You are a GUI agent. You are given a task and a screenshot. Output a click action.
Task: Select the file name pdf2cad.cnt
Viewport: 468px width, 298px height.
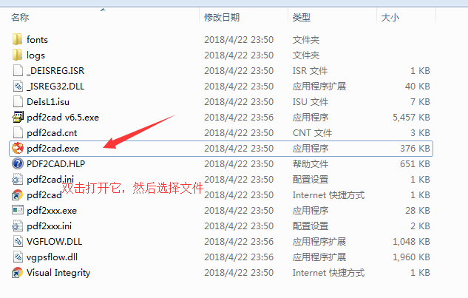pos(52,133)
